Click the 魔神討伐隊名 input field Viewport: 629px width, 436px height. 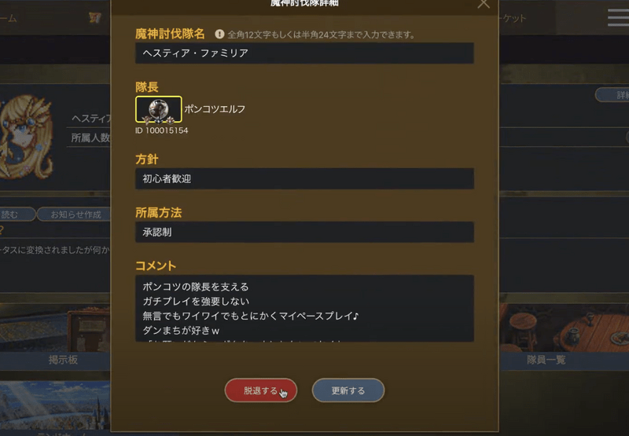304,53
